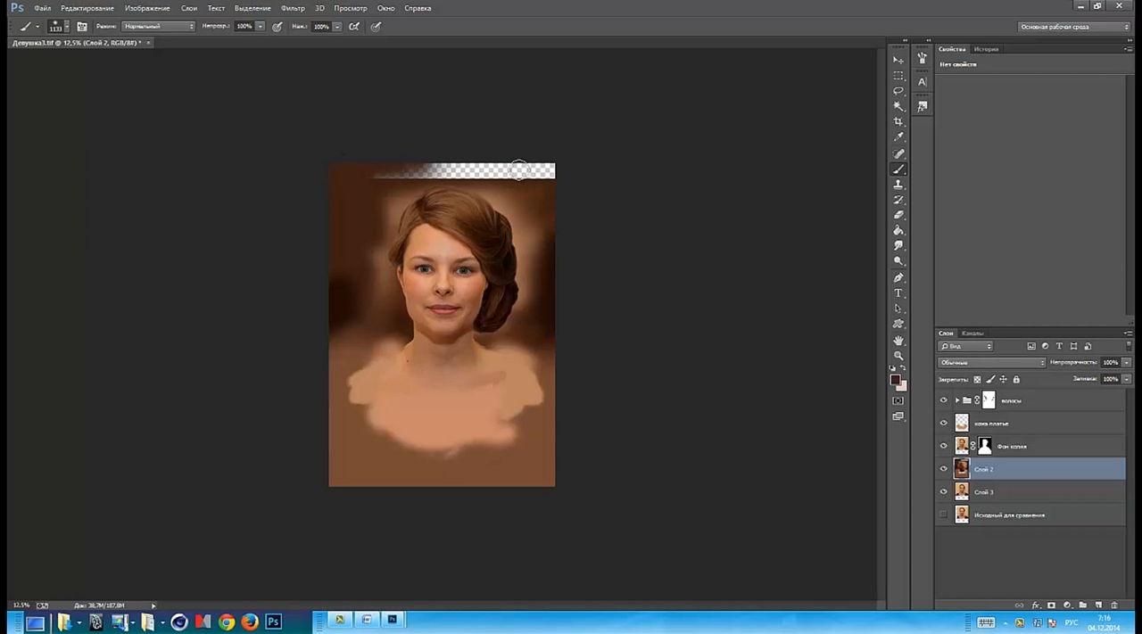Open the Brush Presets panel icon
Image resolution: width=1142 pixels, height=634 pixels.
(922, 58)
